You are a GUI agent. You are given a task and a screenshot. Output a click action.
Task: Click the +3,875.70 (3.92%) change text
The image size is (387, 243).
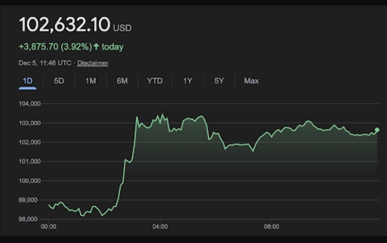point(55,47)
